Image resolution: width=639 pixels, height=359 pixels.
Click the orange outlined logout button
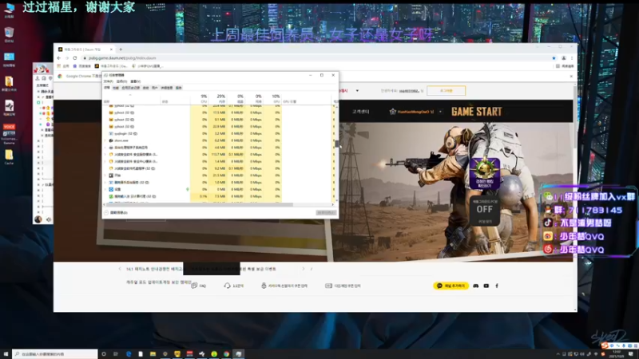[446, 91]
